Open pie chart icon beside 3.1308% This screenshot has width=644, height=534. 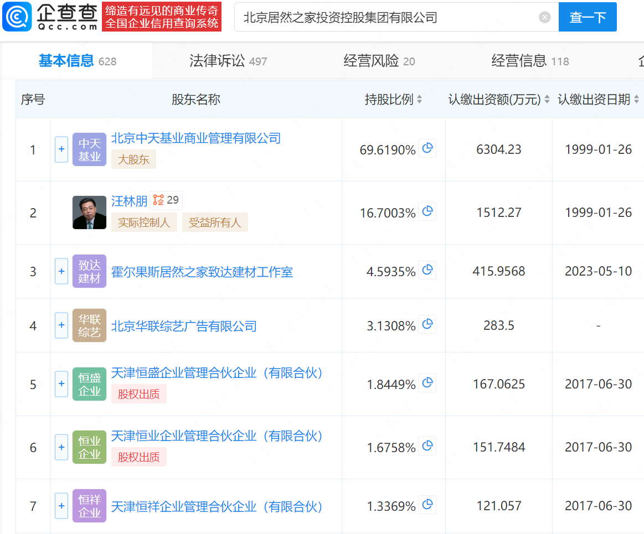coord(427,324)
